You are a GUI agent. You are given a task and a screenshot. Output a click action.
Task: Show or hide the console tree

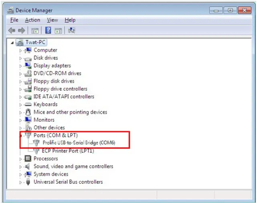(35, 30)
